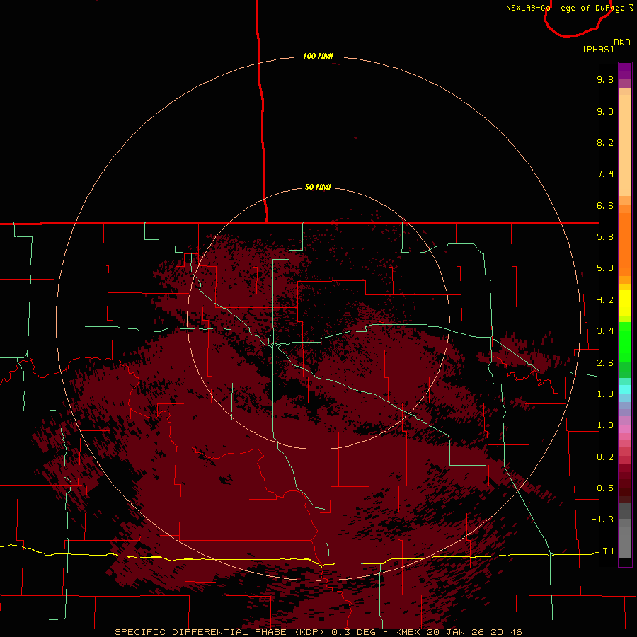Click the 2.6 legend value

(x=605, y=363)
